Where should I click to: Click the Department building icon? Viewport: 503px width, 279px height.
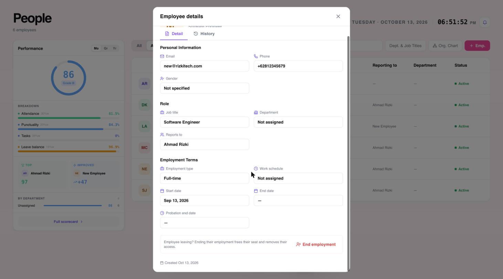[256, 112]
